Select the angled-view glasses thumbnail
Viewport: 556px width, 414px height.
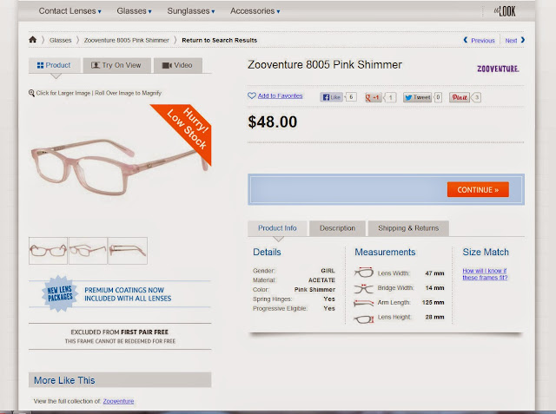tap(88, 251)
